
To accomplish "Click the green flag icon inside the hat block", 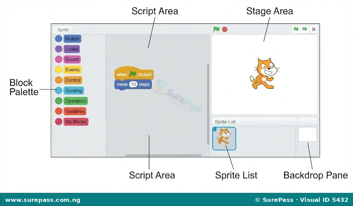I will 133,74.
